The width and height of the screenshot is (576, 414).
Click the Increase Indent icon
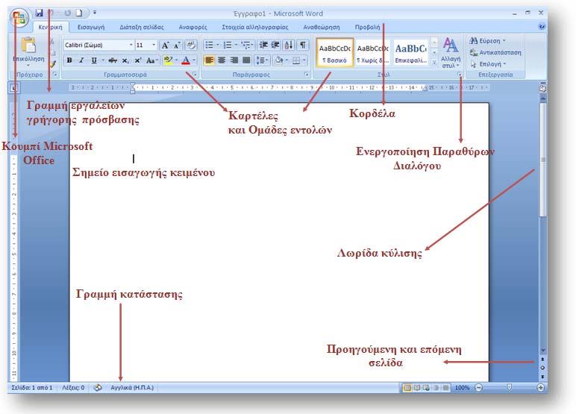(x=275, y=45)
